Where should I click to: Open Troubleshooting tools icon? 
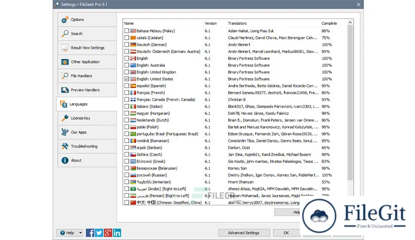click(65, 146)
